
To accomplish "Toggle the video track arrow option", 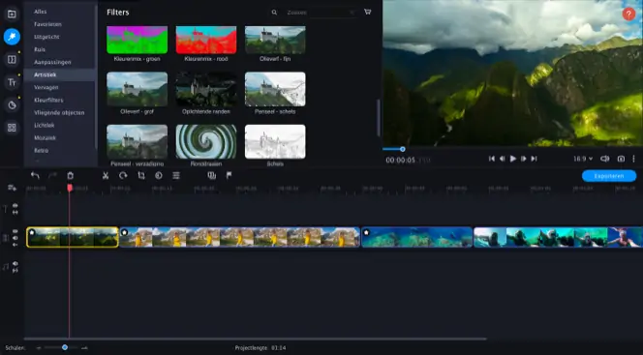I will click(x=15, y=245).
